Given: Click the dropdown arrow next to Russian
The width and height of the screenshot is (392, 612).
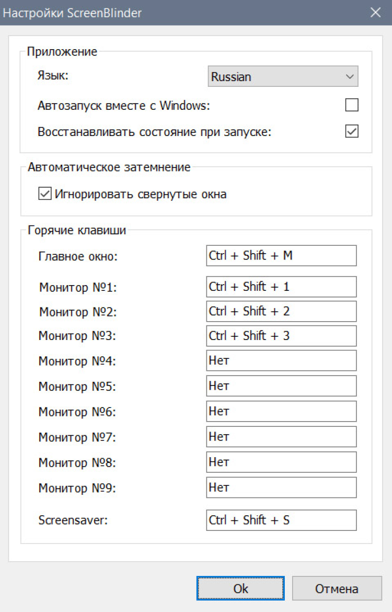Looking at the screenshot, I should click(350, 77).
